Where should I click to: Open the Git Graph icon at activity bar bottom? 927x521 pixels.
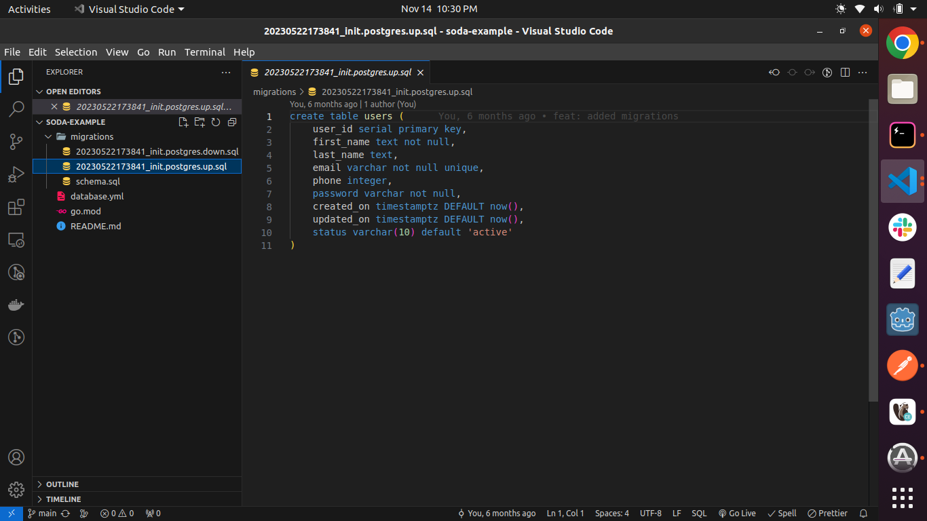tap(16, 337)
